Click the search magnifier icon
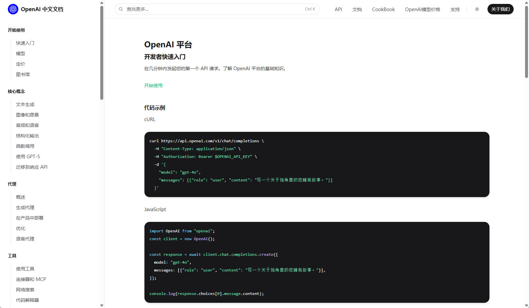 click(121, 9)
